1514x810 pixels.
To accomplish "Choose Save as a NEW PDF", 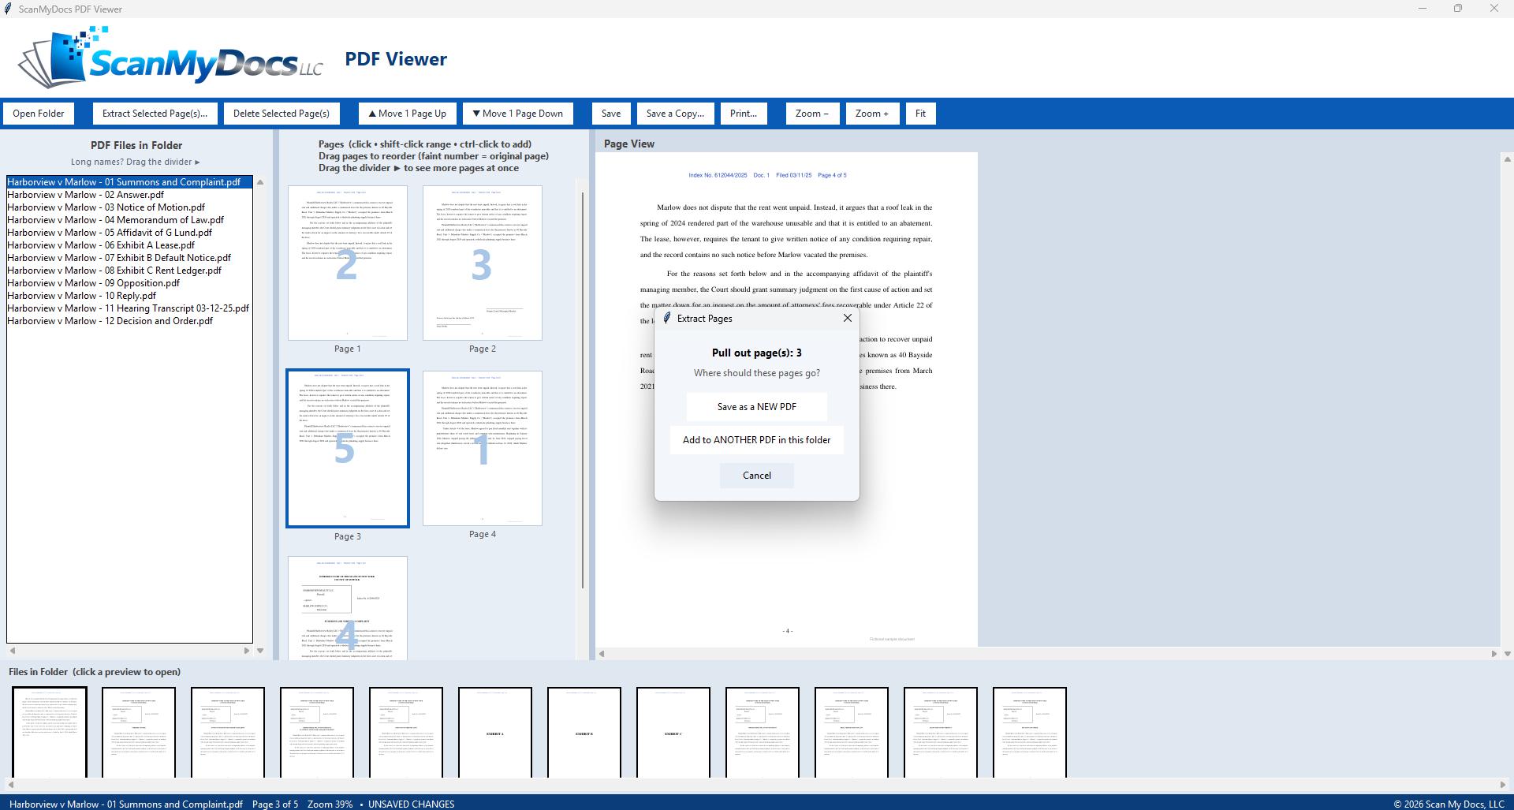I will [757, 407].
